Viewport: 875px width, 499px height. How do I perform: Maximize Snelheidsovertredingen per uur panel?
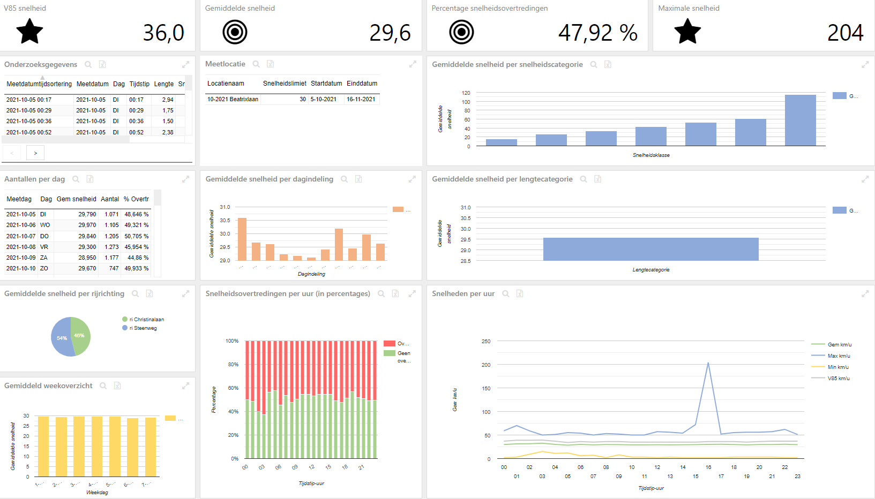(412, 293)
